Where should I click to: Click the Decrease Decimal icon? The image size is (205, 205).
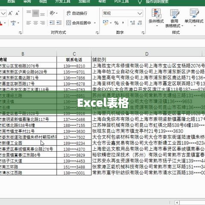point(140,23)
